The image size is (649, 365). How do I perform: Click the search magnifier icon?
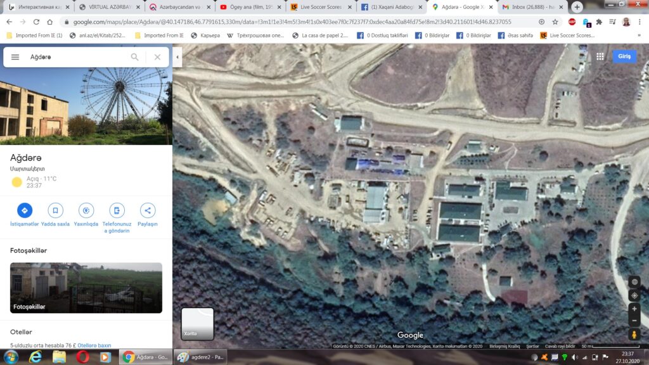coord(134,57)
